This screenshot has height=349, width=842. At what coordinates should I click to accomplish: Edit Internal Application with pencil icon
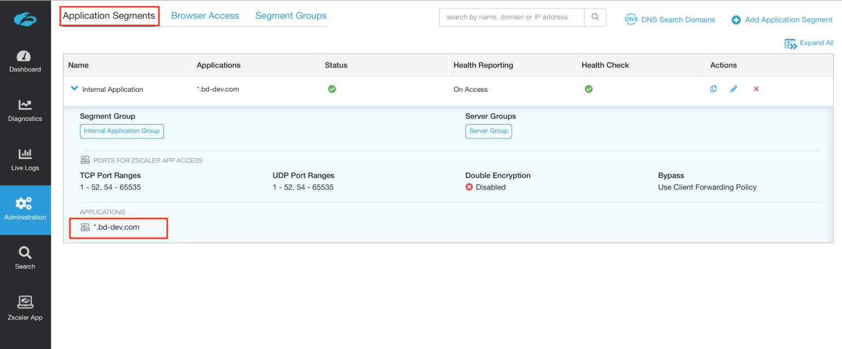click(x=733, y=89)
